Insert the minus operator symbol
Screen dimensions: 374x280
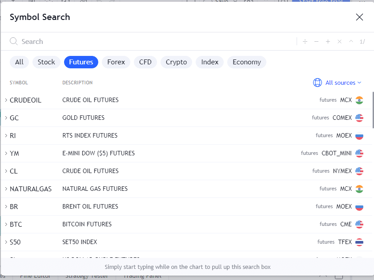point(317,42)
